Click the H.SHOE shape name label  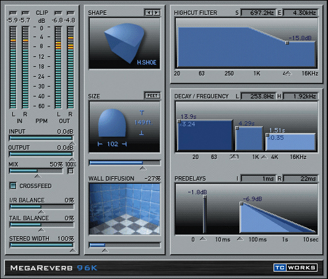click(147, 62)
